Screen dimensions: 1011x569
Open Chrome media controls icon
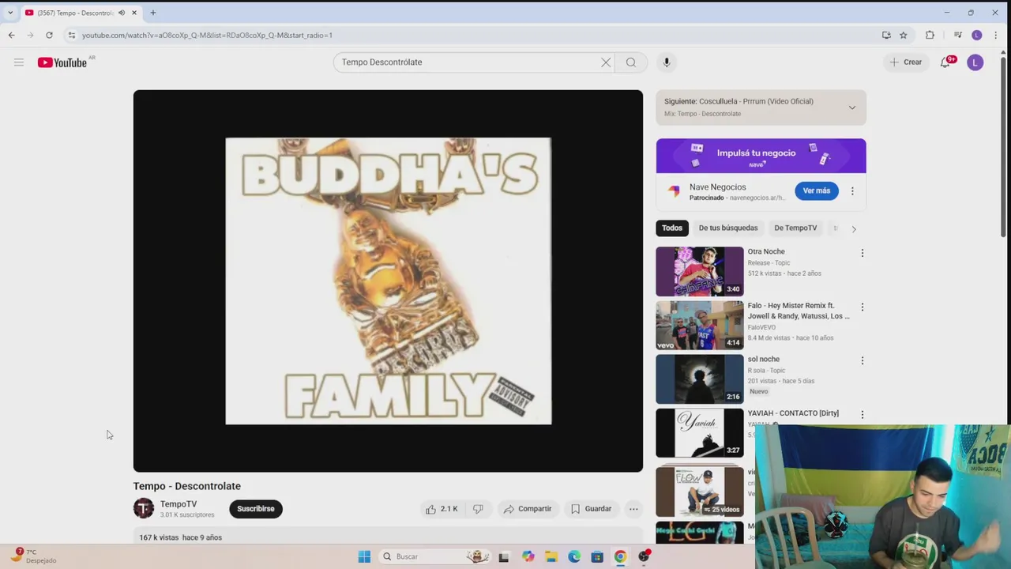[958, 35]
